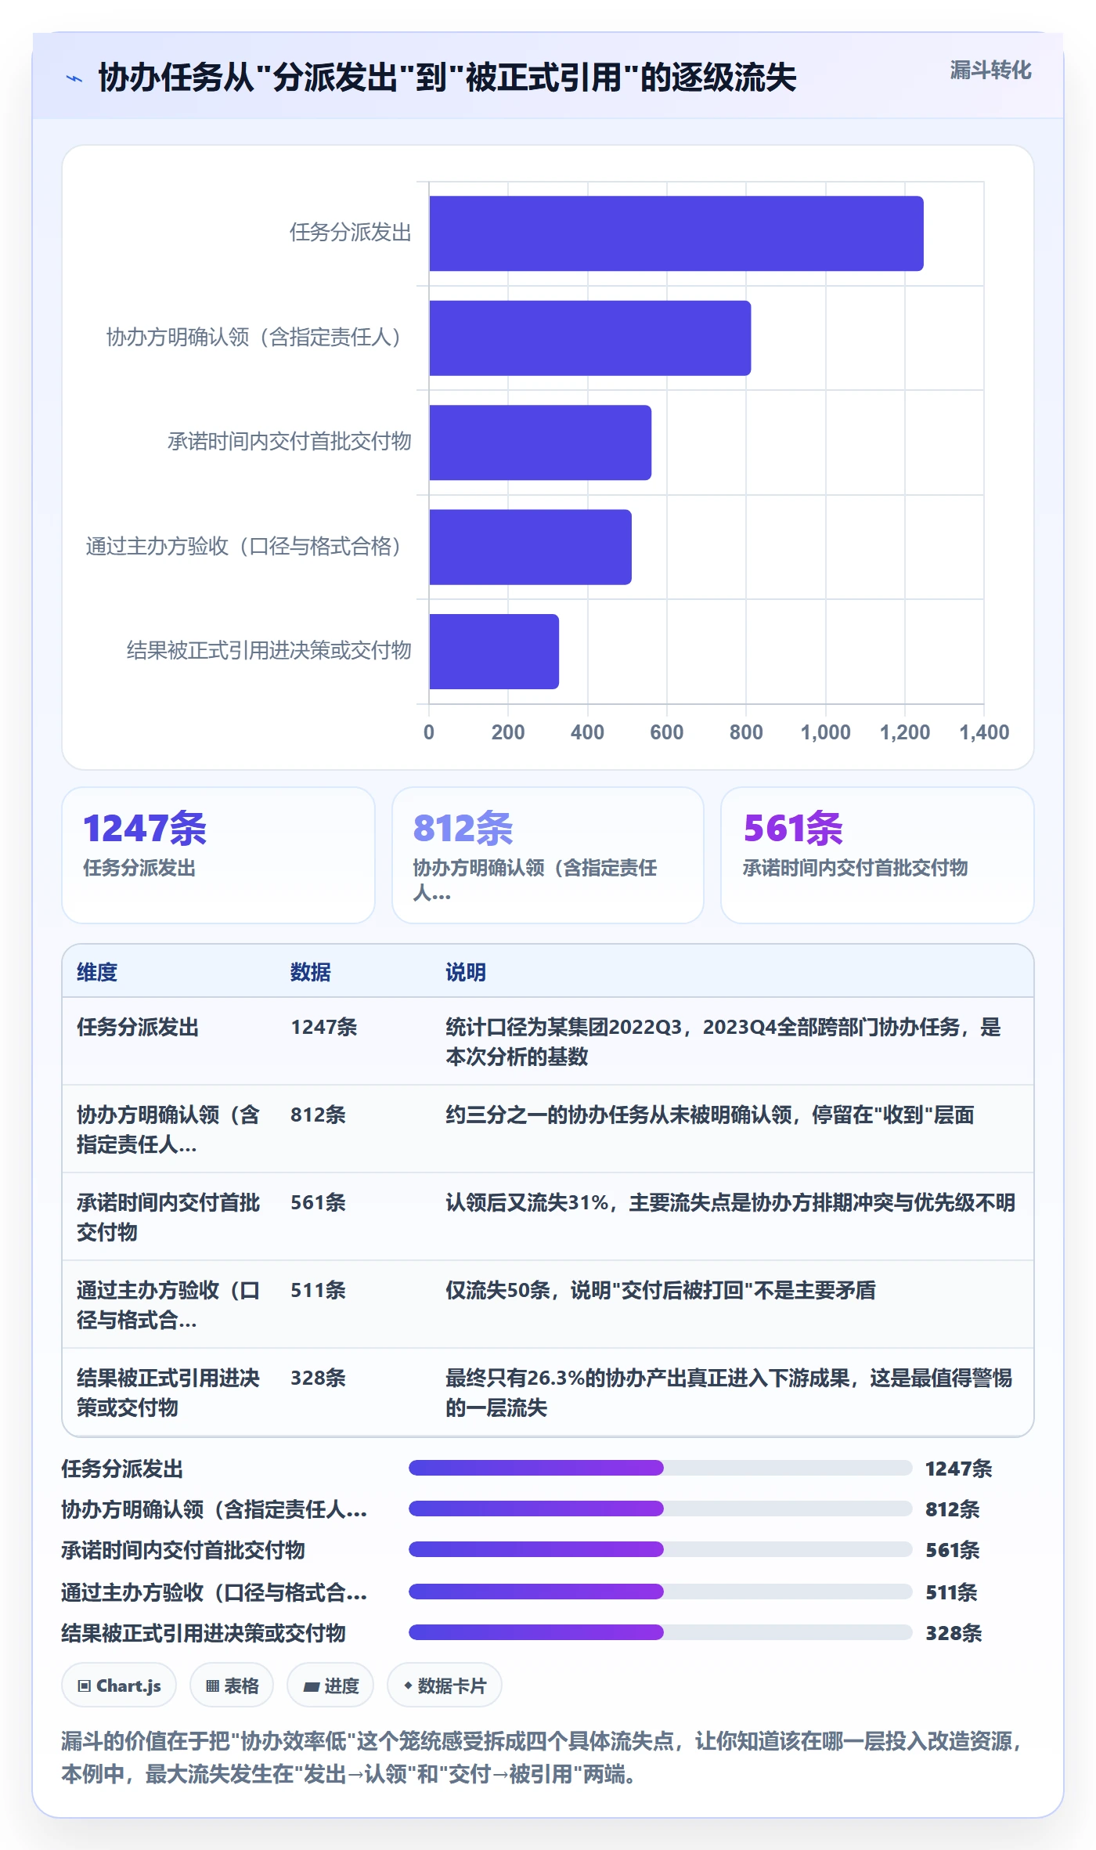Click the 结果被正式引用进决策或交付物 chart bar
The image size is (1096, 1850).
(x=494, y=652)
